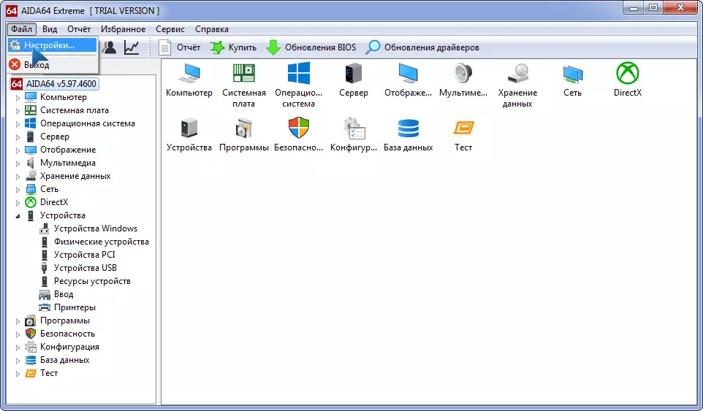Select Устройства USB in the tree

click(x=78, y=268)
